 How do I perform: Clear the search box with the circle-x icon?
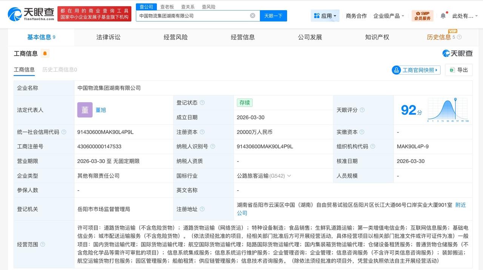[252, 15]
